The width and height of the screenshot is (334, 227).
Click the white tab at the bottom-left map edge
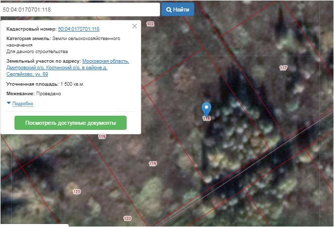click(x=34, y=225)
